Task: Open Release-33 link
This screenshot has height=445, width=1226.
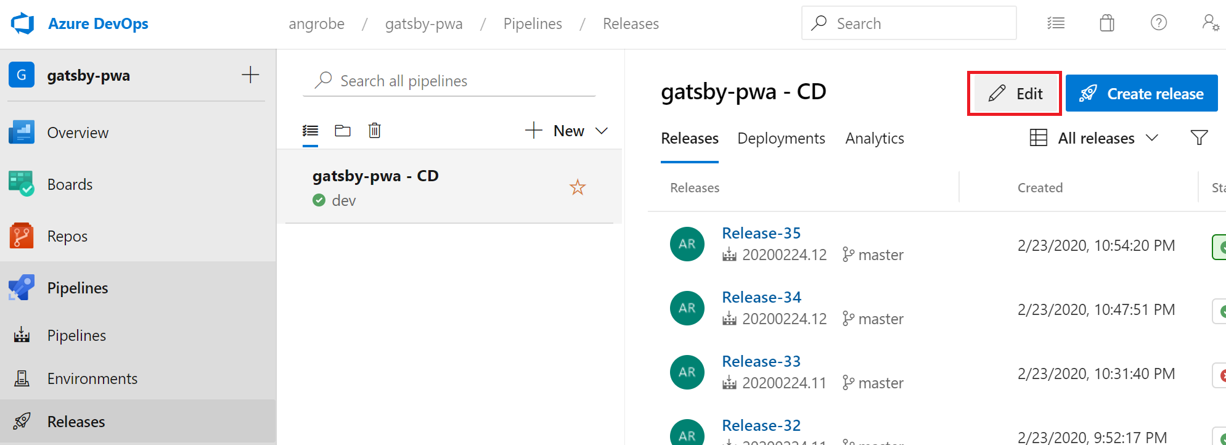Action: [761, 361]
